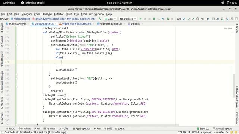Open App Inspection tool window
Viewport: 239px width, 134px height.
[x=82, y=128]
